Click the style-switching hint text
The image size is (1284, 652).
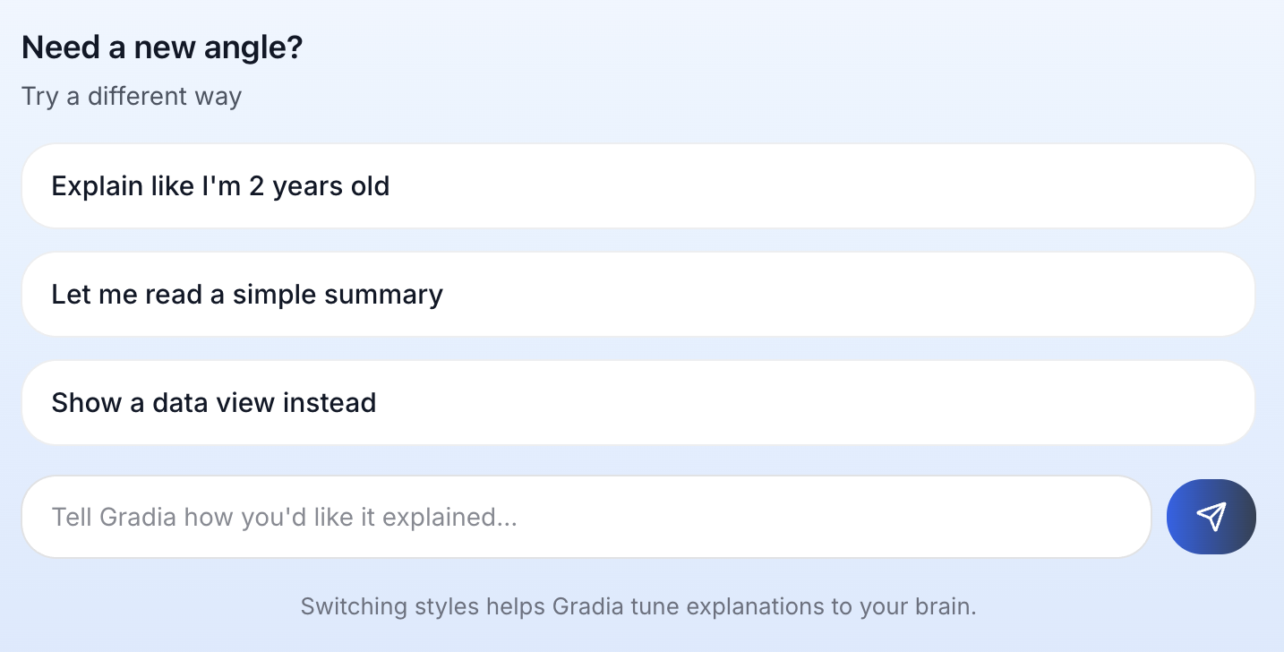click(638, 606)
